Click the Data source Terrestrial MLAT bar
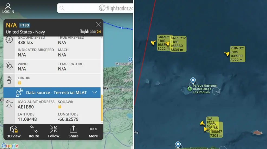Image resolution: width=267 pixels, height=149 pixels. [x=52, y=93]
